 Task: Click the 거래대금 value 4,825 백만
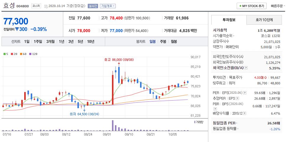188,31
